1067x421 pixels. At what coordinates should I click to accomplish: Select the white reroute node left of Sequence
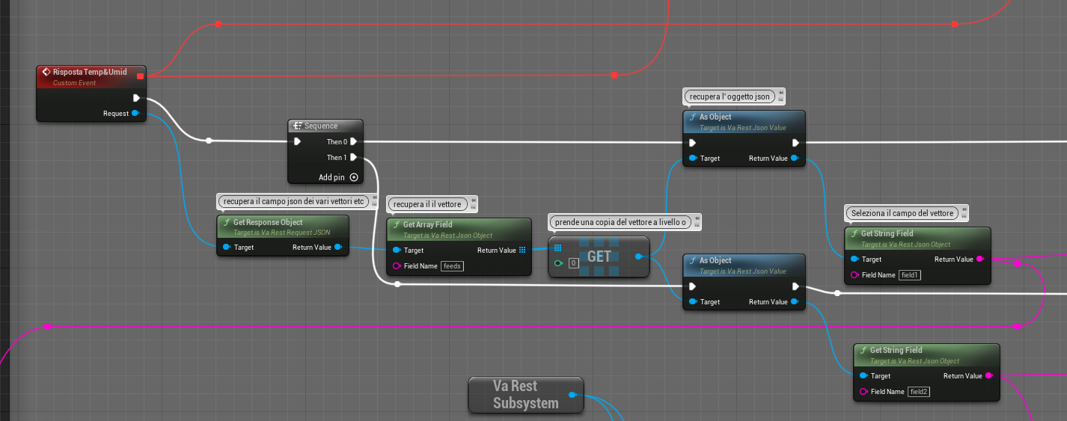click(x=209, y=140)
